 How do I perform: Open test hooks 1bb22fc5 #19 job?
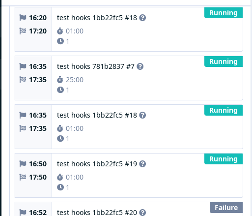[97, 164]
